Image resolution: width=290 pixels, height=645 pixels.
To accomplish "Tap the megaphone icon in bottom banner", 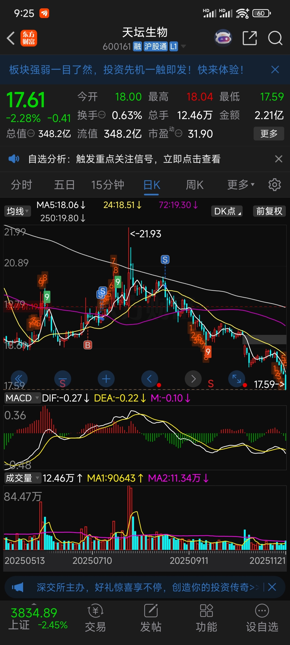I will (18, 587).
